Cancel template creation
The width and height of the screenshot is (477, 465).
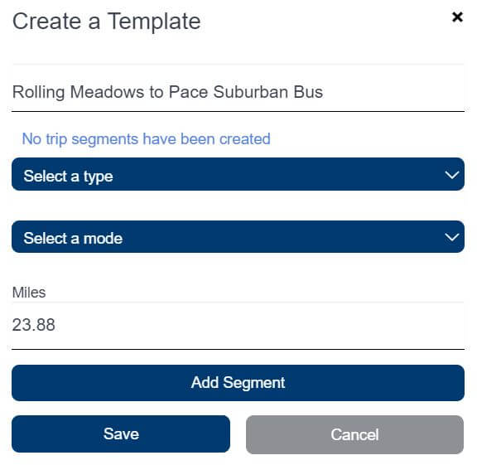coord(354,434)
